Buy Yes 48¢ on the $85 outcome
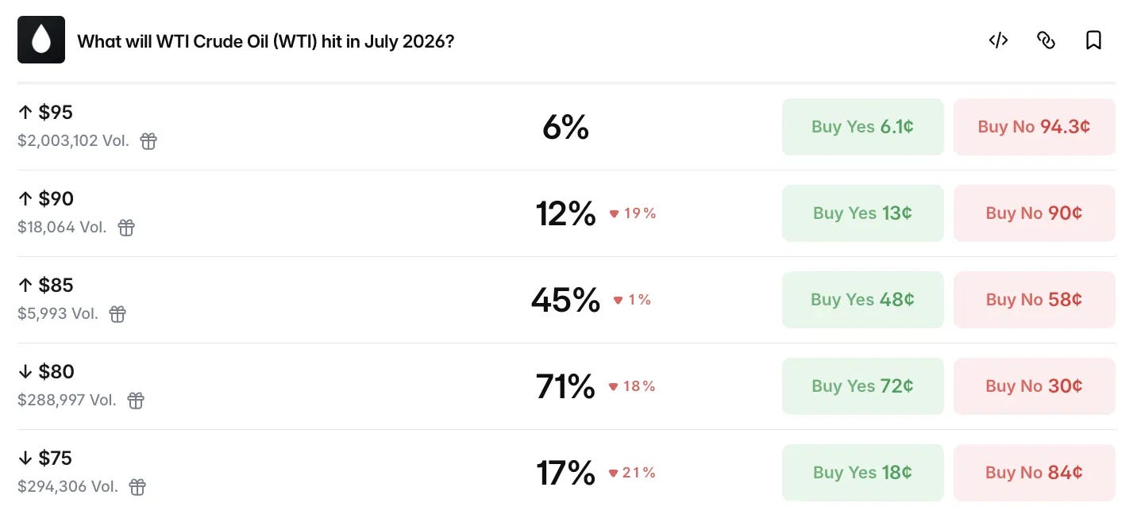1137x514 pixels. pos(862,300)
